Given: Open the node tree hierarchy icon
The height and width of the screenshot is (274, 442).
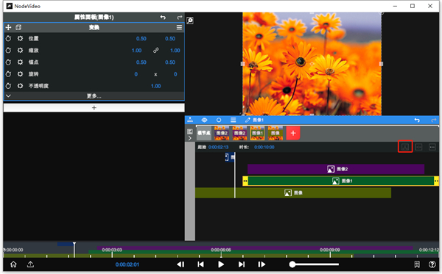Looking at the screenshot, I should pos(190,120).
